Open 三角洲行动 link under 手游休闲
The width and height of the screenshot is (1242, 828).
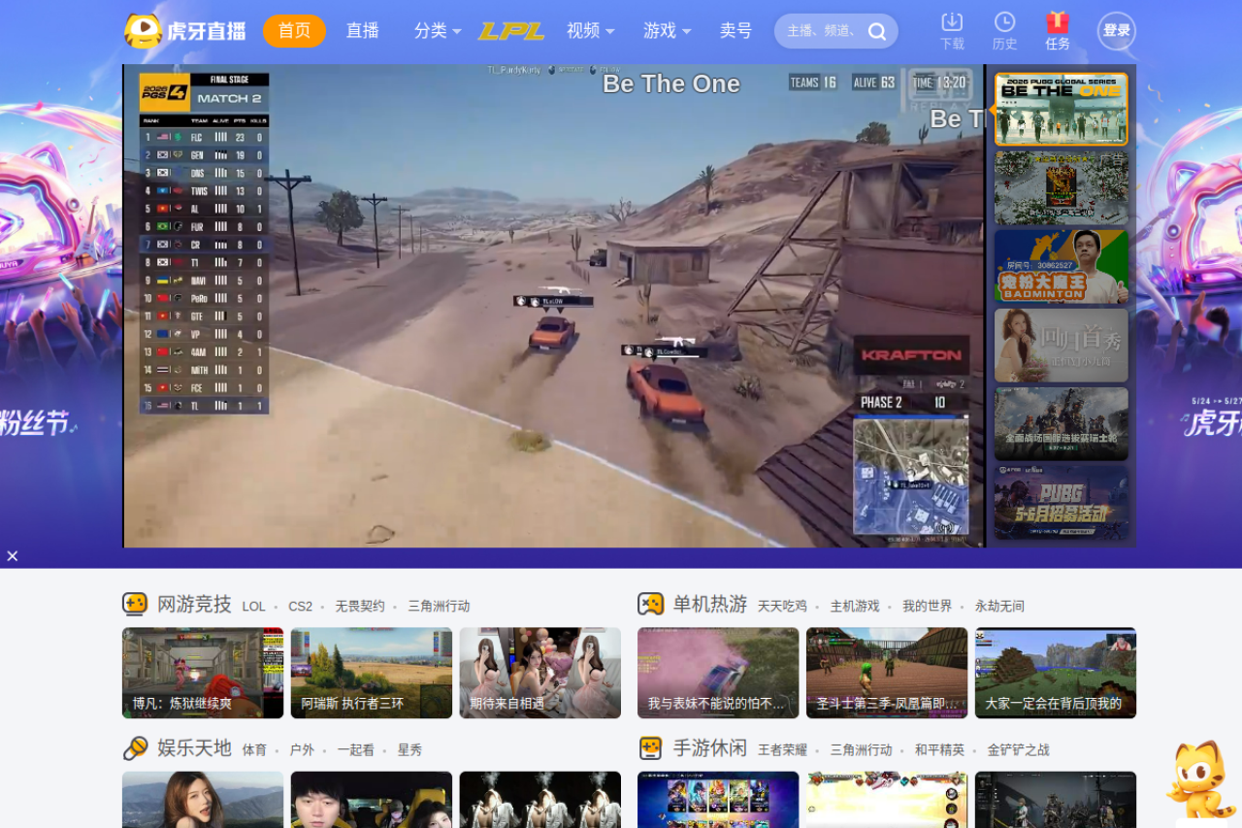pyautogui.click(x=862, y=750)
